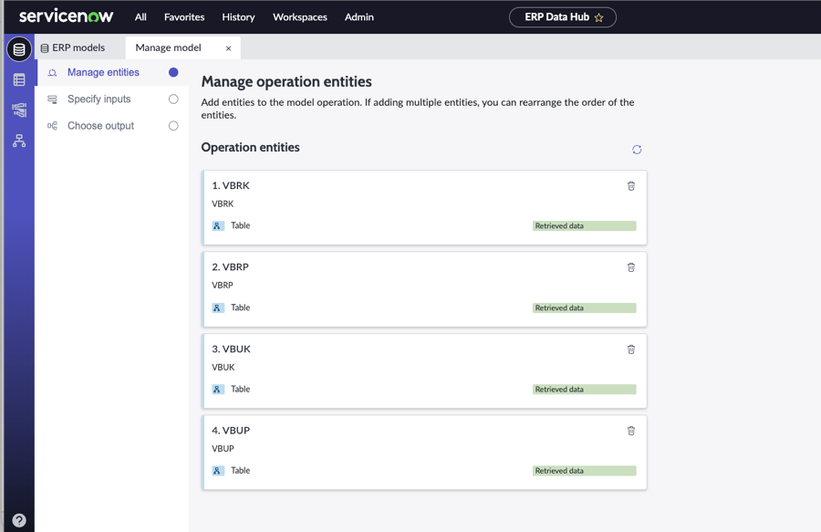Viewport: 821px width, 532px height.
Task: Open the History menu
Action: pyautogui.click(x=238, y=17)
